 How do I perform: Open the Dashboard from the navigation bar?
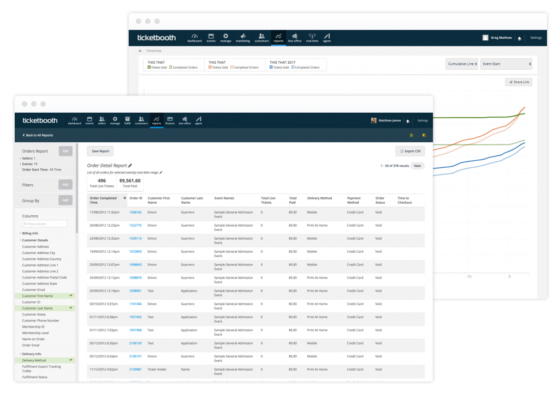click(x=75, y=120)
